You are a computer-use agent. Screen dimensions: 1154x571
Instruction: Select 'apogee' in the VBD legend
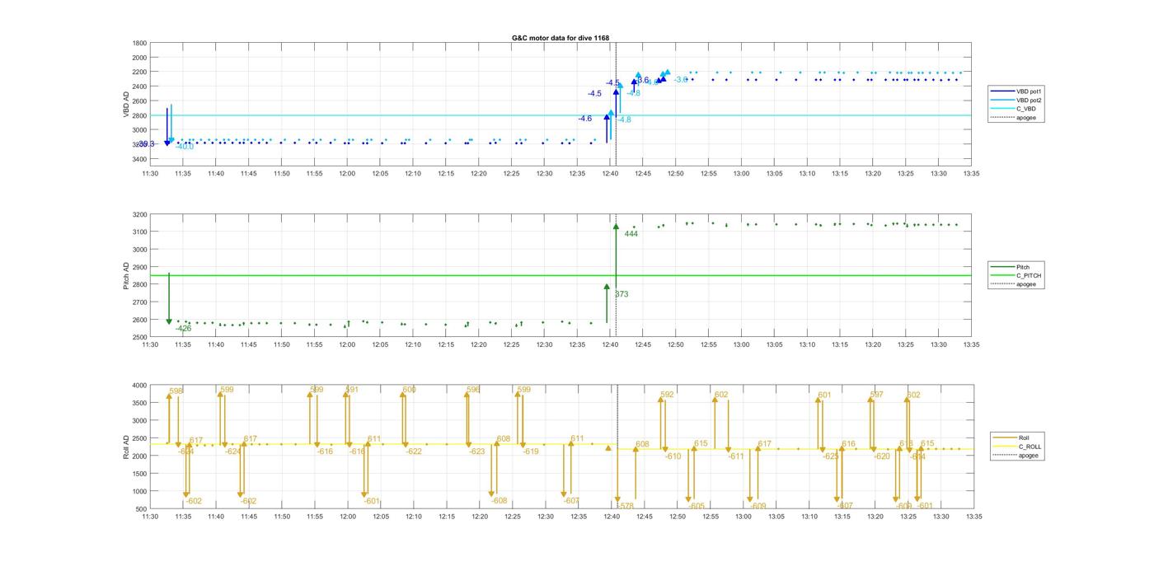point(1013,118)
